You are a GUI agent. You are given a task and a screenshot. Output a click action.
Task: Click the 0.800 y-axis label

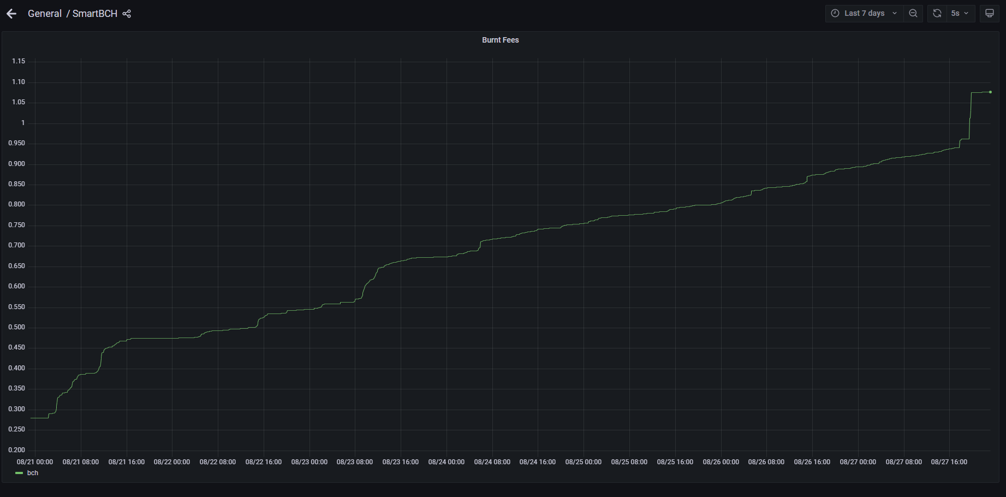[17, 204]
